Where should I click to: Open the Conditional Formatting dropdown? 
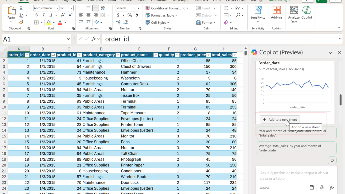[x=167, y=8]
